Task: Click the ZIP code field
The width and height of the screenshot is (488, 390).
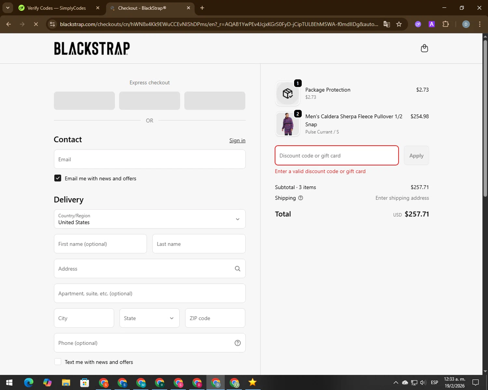Action: [215, 318]
